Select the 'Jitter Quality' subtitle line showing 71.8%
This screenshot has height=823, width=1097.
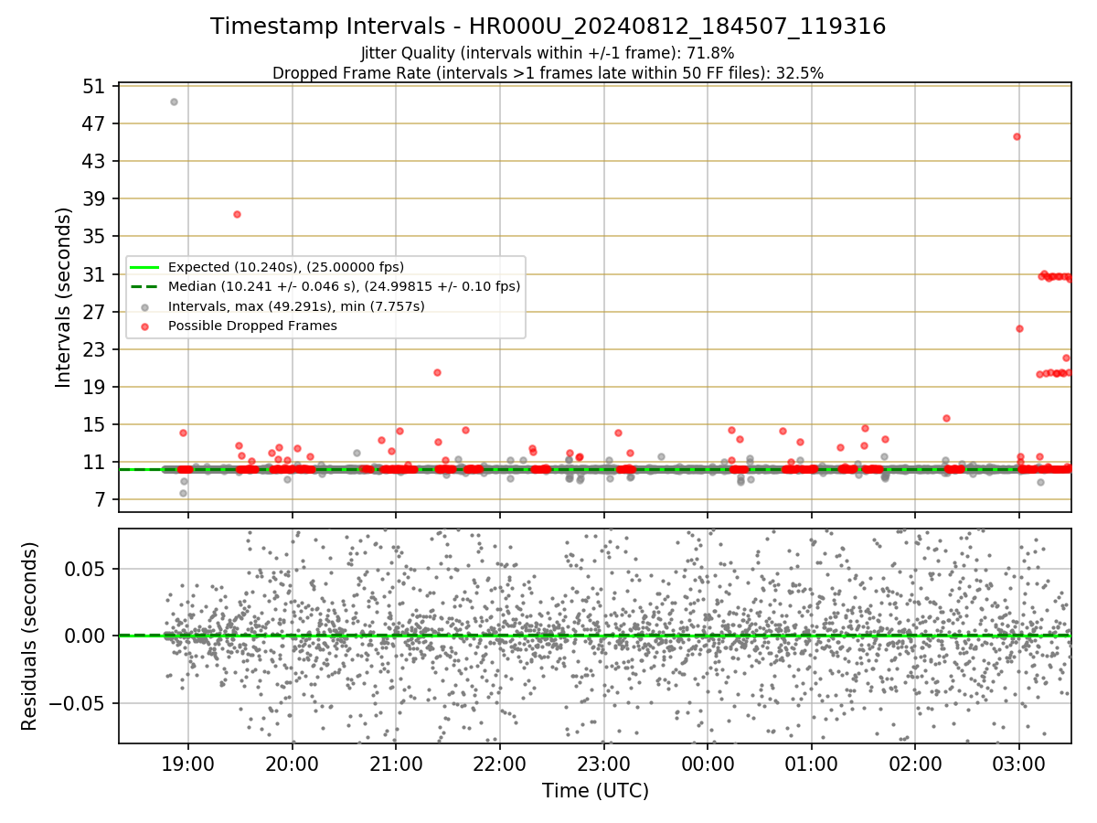(x=548, y=53)
